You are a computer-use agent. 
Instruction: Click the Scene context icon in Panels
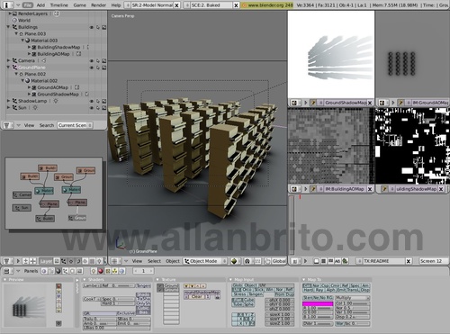pyautogui.click(x=79, y=271)
